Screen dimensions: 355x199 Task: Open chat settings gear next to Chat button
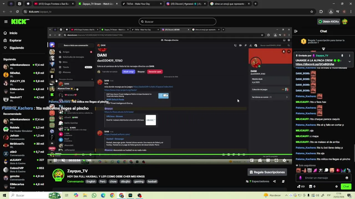336,187
